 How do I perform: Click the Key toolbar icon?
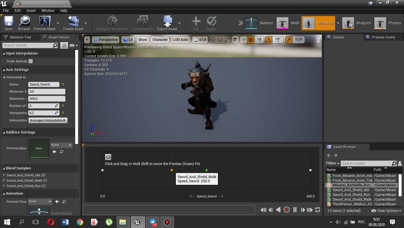pos(196,23)
